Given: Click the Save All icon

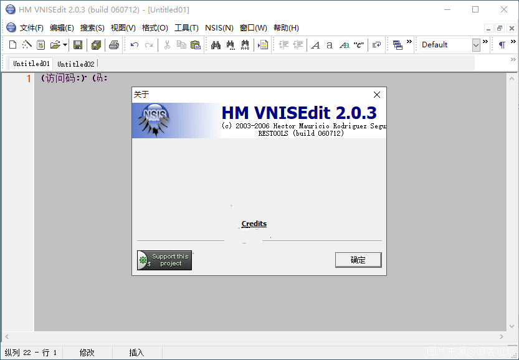Looking at the screenshot, I should 96,45.
